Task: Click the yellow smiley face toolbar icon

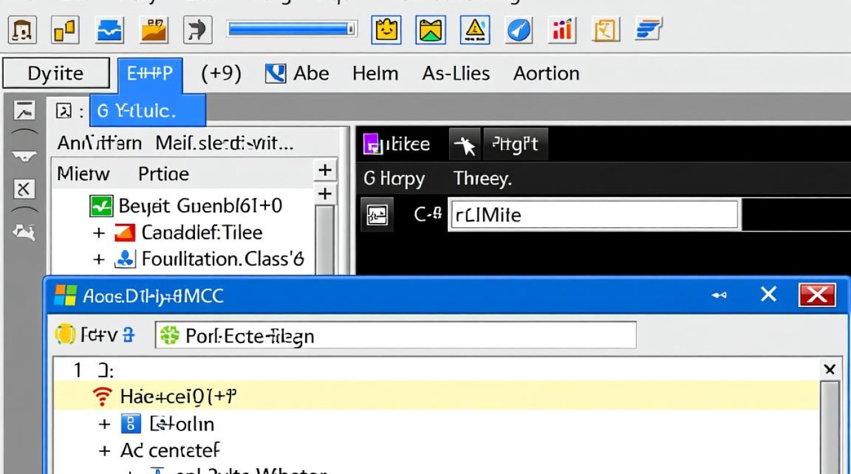Action: click(x=386, y=29)
